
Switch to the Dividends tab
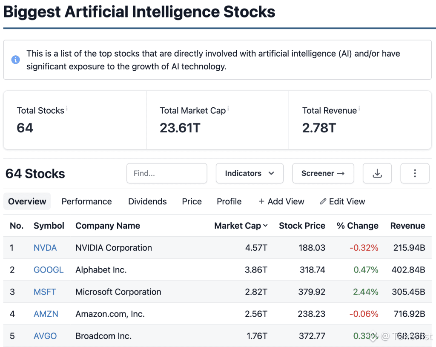[147, 201]
